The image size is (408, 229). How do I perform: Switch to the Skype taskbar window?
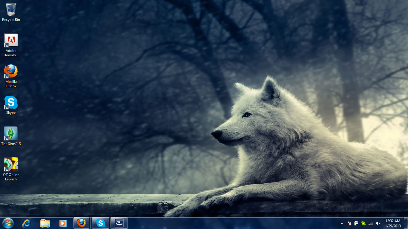click(x=101, y=223)
